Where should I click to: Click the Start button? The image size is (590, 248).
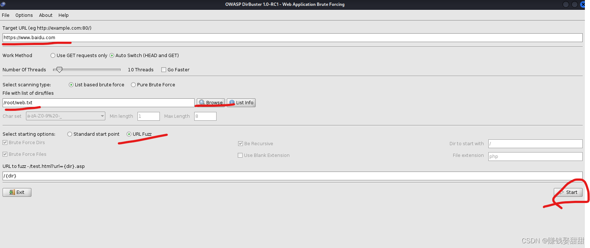pyautogui.click(x=568, y=192)
